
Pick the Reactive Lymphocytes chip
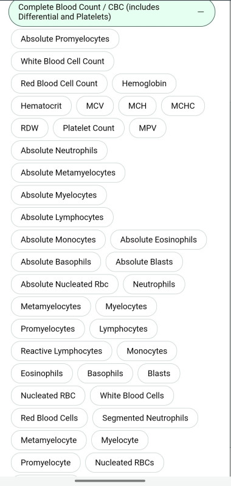point(61,352)
